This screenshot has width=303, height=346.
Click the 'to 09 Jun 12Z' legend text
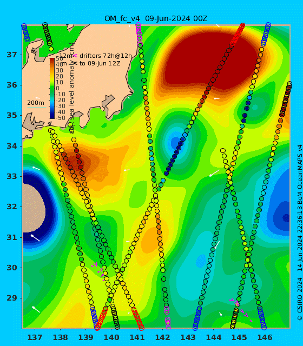100,64
